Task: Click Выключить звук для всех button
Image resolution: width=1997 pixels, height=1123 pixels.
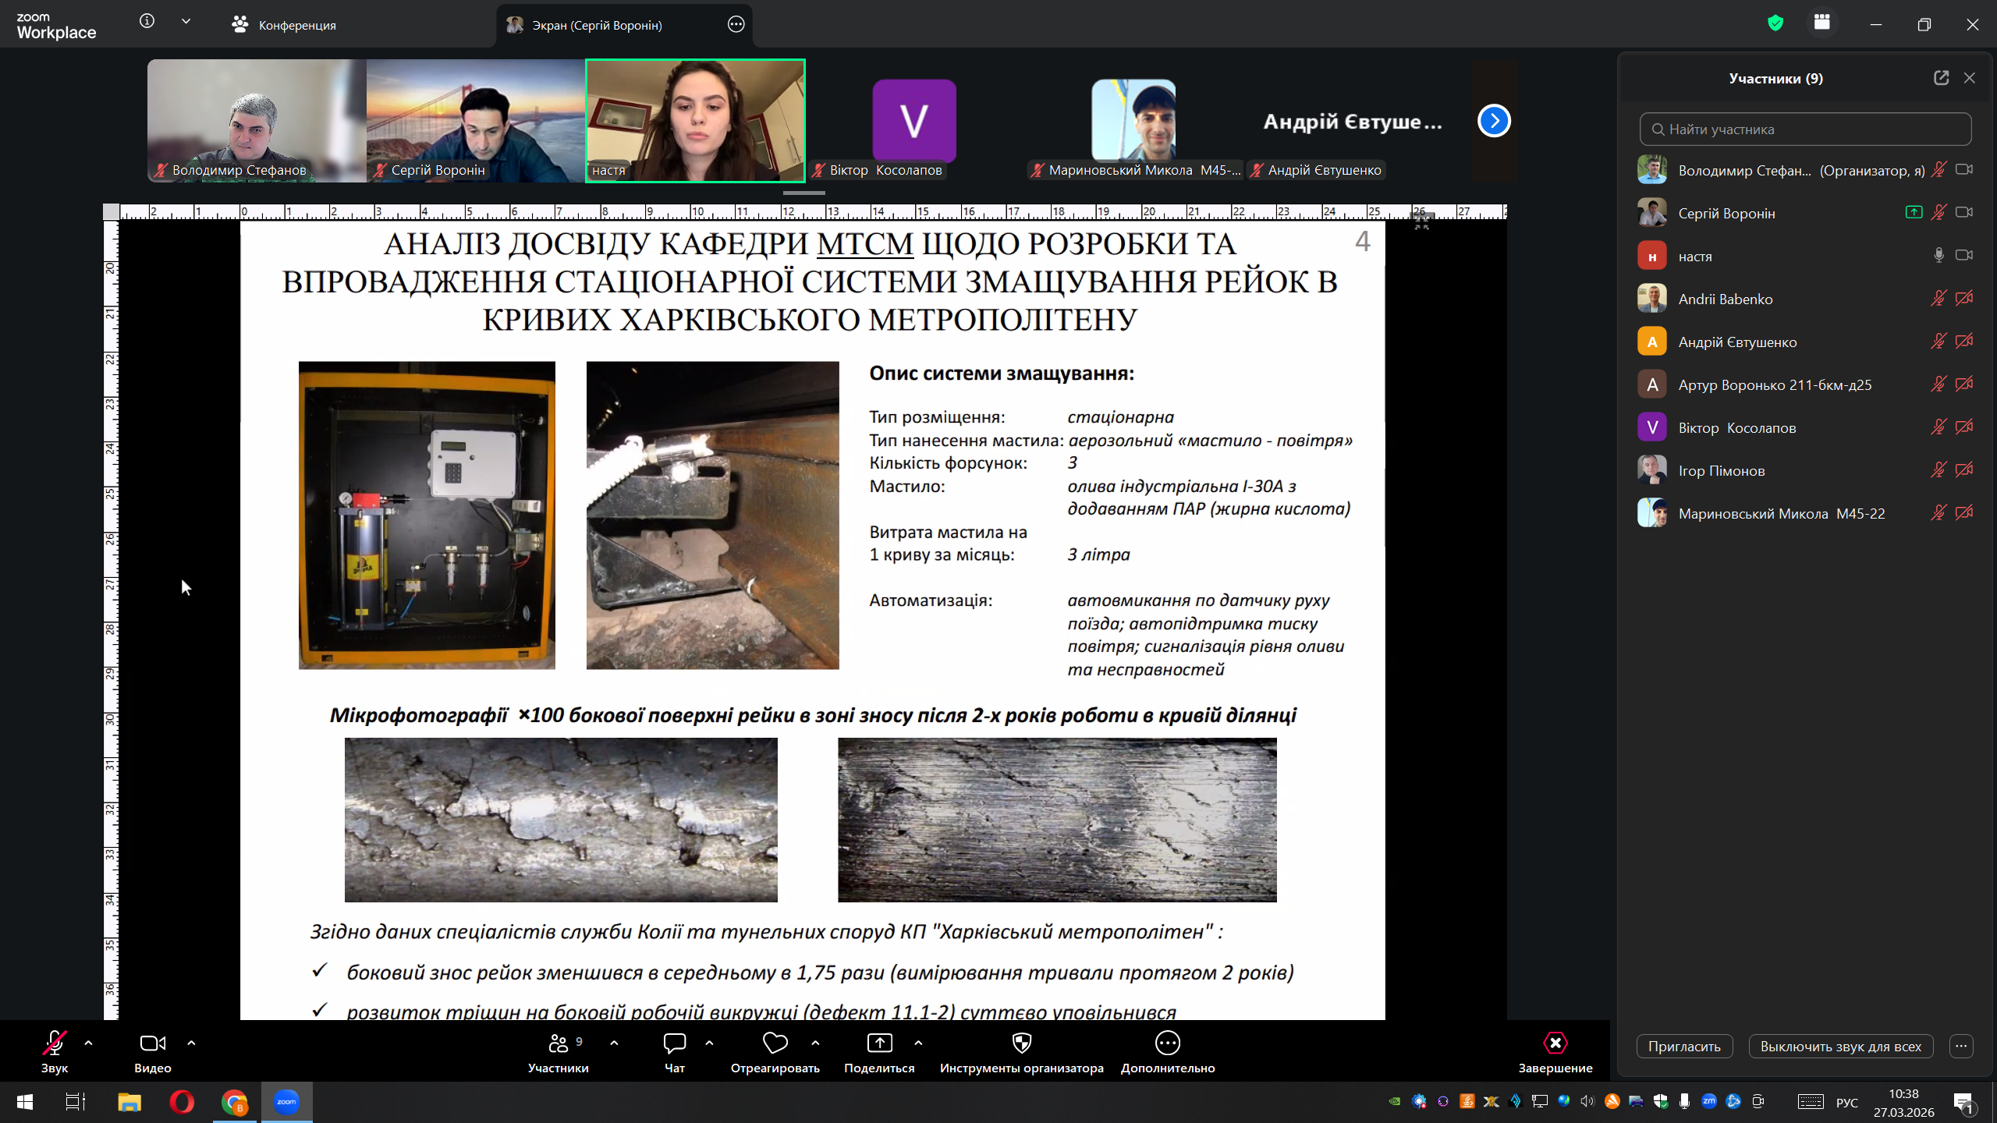Action: tap(1840, 1047)
